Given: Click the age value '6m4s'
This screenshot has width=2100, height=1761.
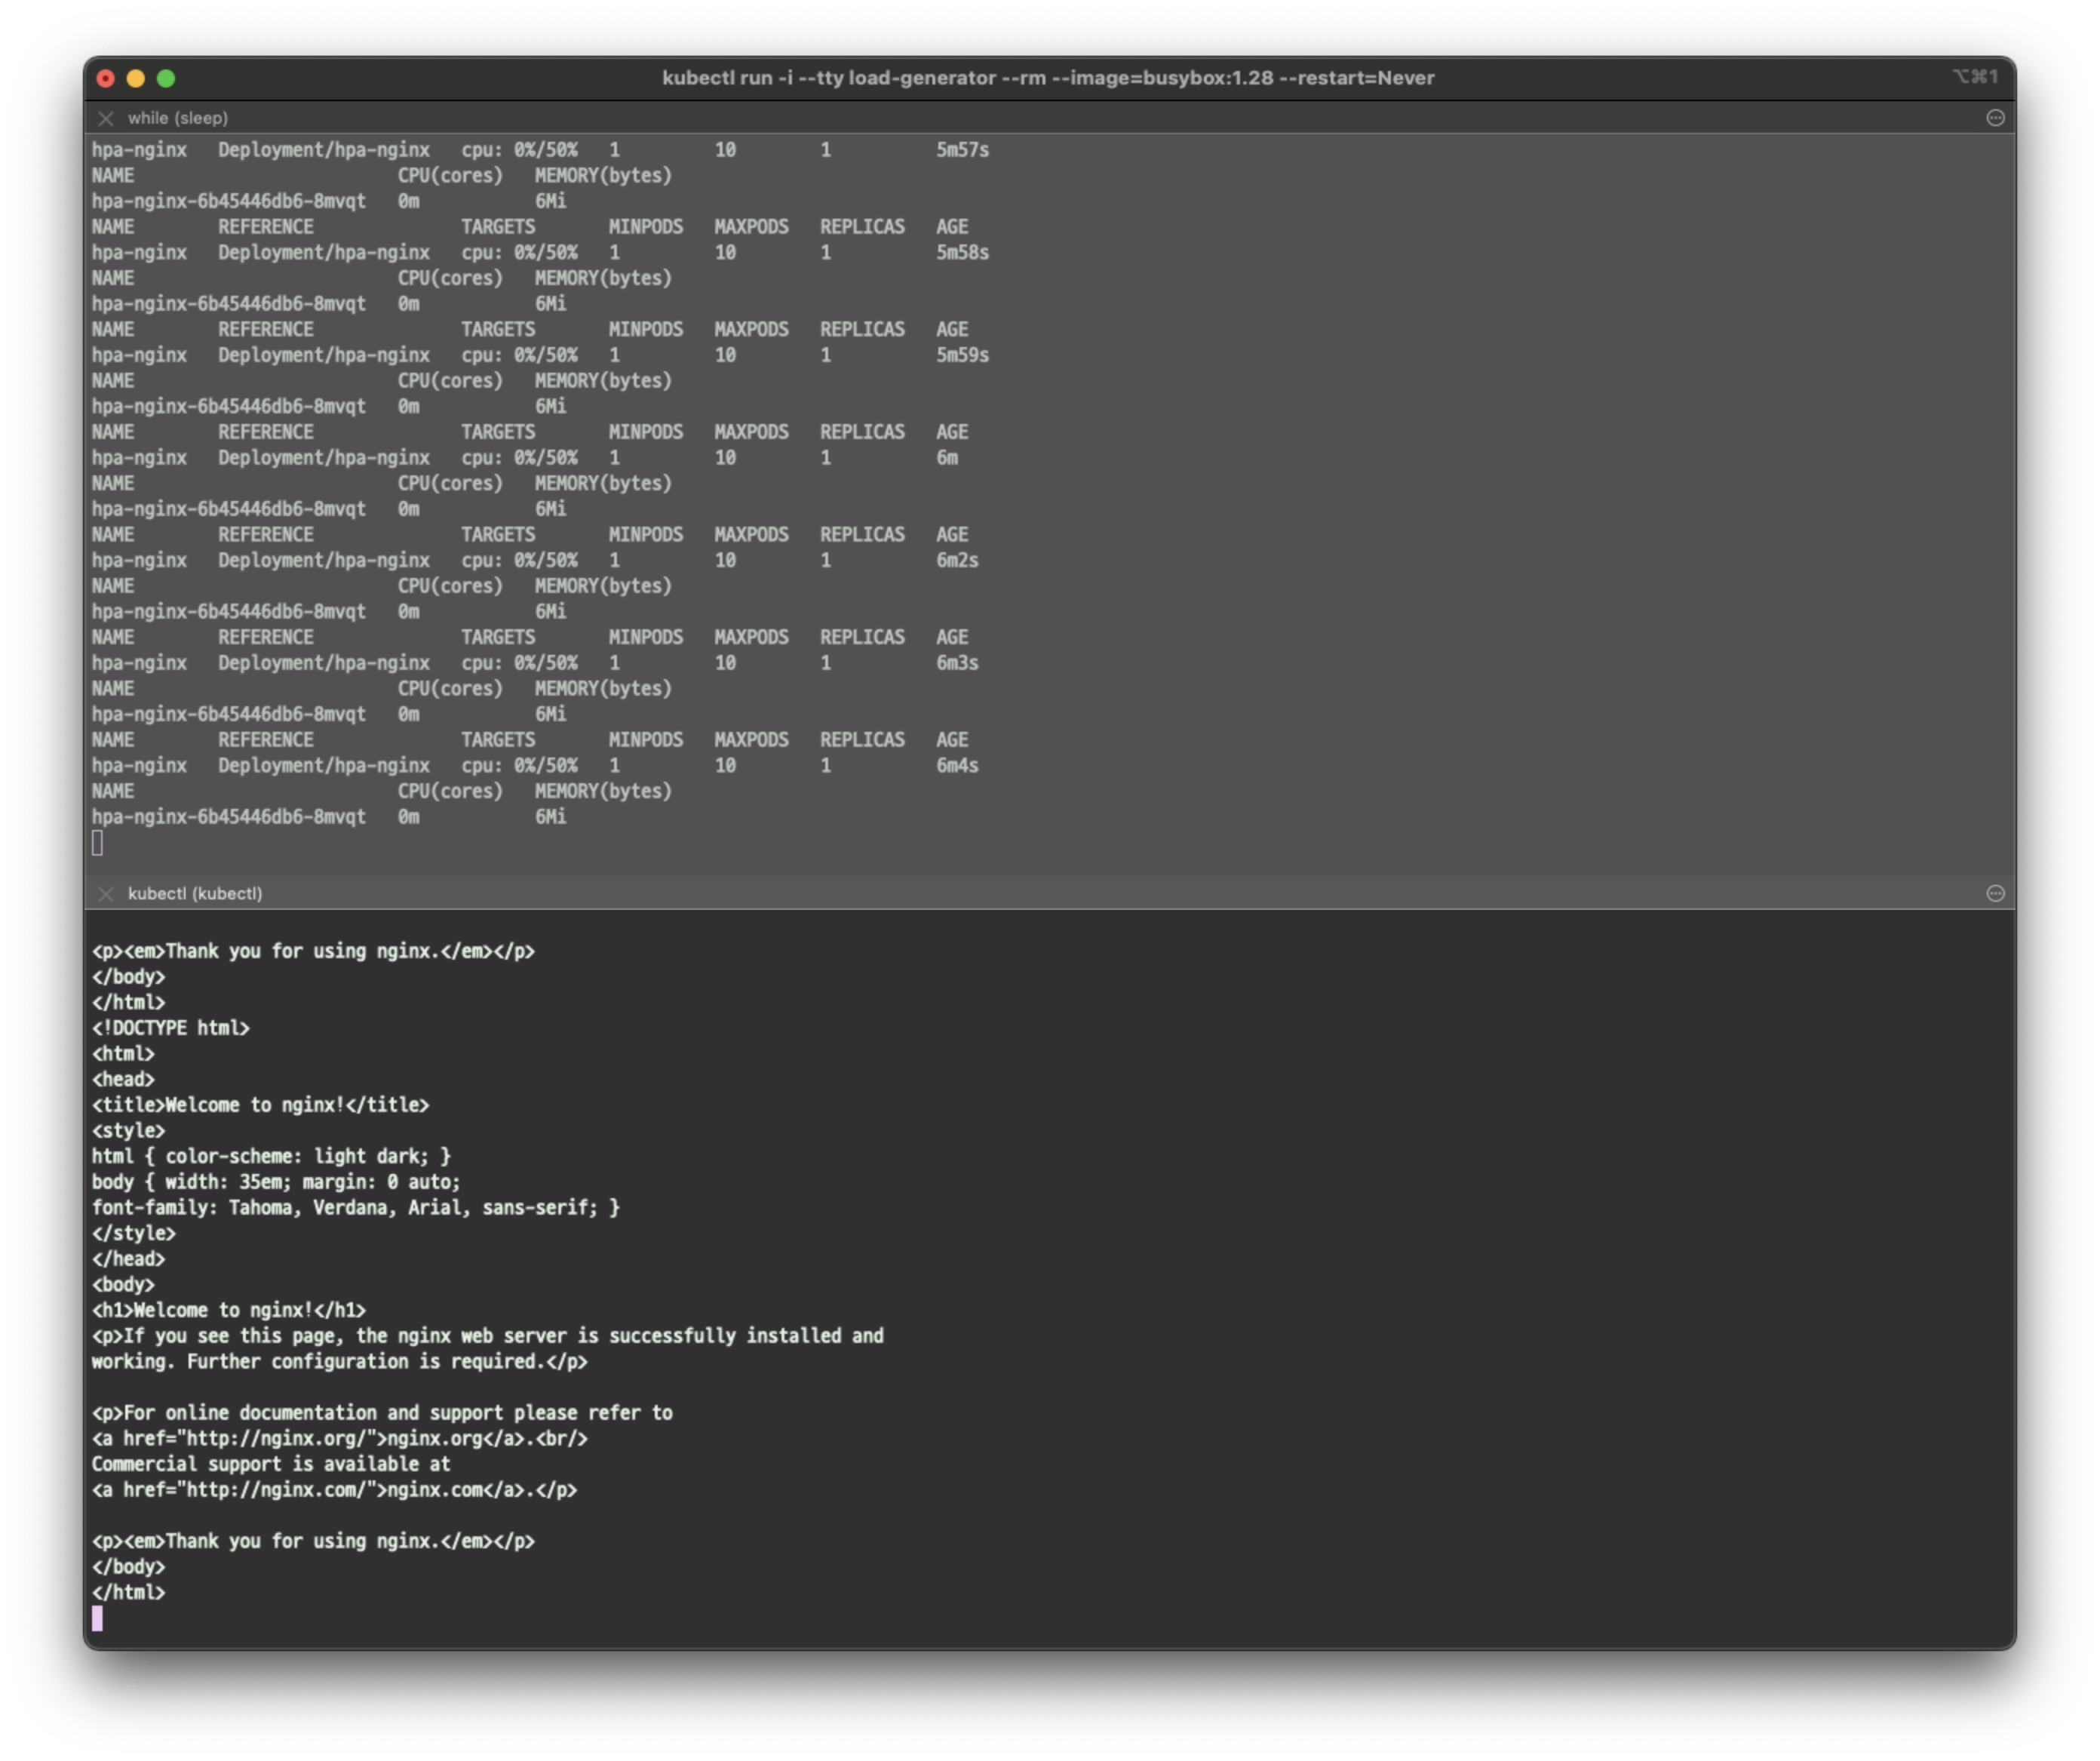Looking at the screenshot, I should coord(957,766).
